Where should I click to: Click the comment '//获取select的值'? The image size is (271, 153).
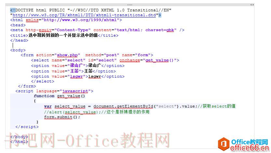(216, 106)
